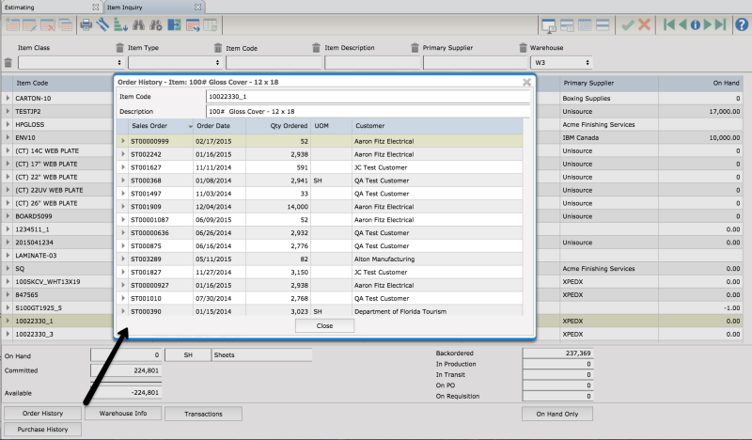Screen dimensions: 752x440
Task: Go to the last record arrow
Action: point(721,24)
